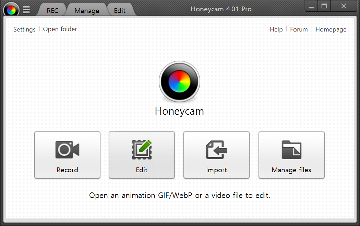360x226 pixels.
Task: Click the Honeycam logo icon in title bar
Action: click(11, 9)
